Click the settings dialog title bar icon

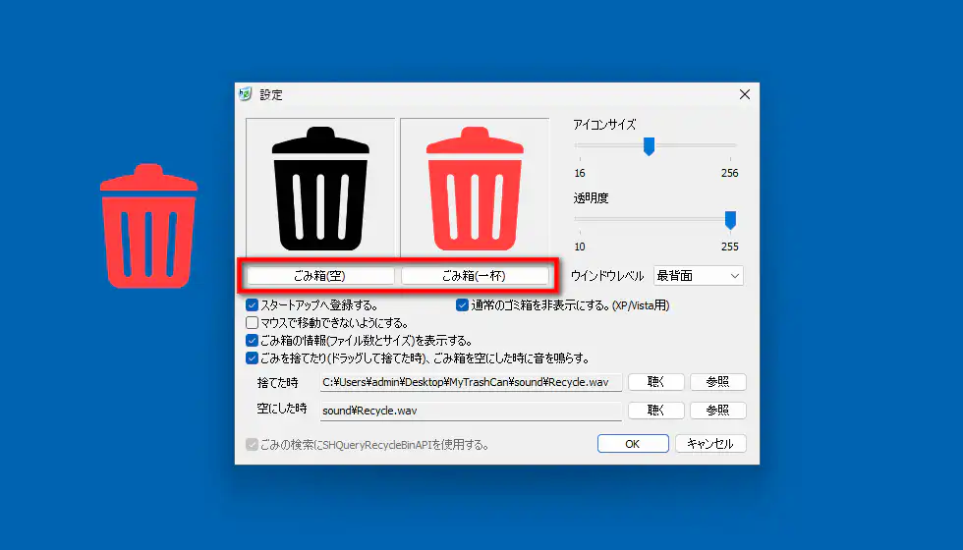(x=246, y=94)
